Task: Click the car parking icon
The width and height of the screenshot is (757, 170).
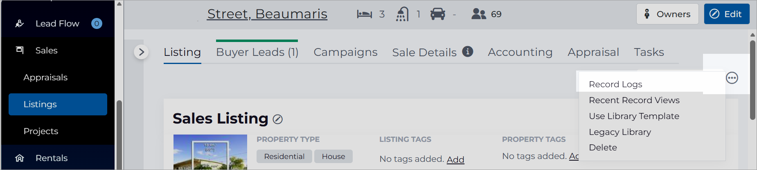Action: pyautogui.click(x=437, y=14)
